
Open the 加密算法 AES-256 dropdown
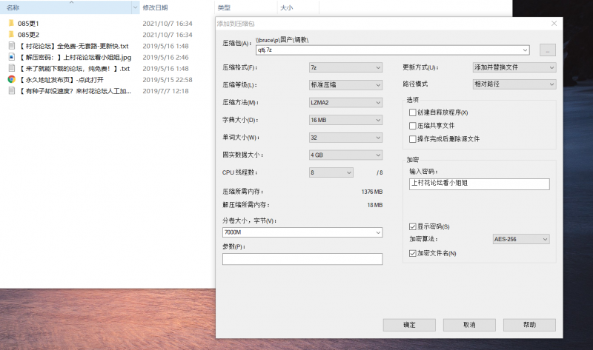tap(521, 239)
